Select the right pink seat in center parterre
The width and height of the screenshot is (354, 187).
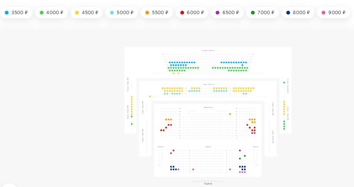point(230,170)
